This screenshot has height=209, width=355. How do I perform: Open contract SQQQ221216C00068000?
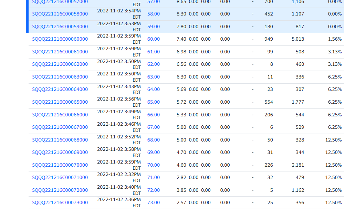60,140
